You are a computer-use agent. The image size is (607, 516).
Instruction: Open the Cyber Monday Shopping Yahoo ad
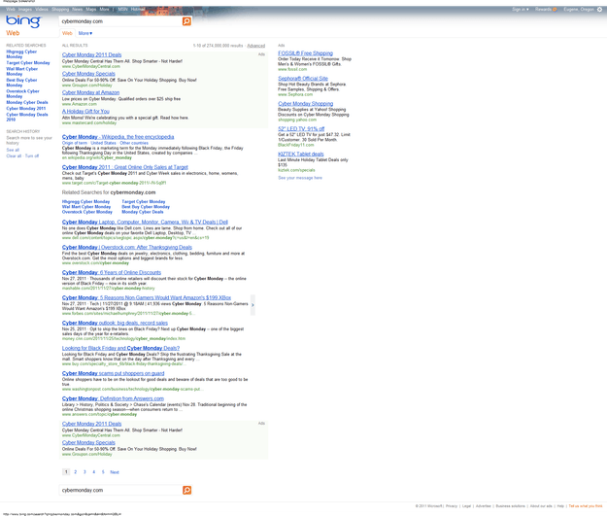click(x=305, y=104)
